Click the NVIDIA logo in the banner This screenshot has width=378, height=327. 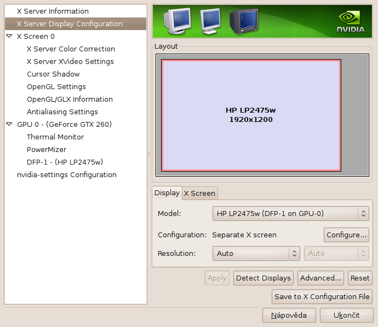pos(350,21)
